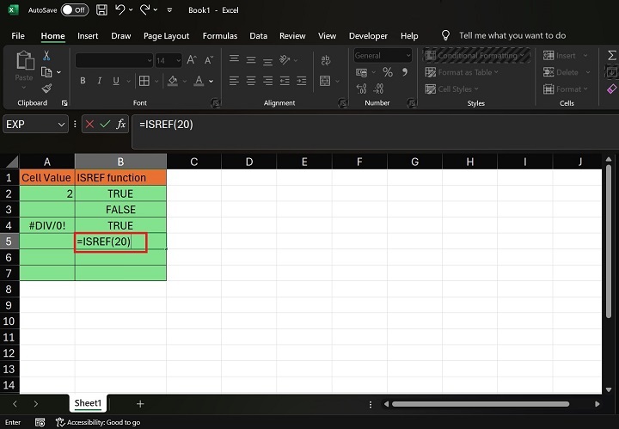Expand Name Box dropdown showing EXP

coord(61,125)
